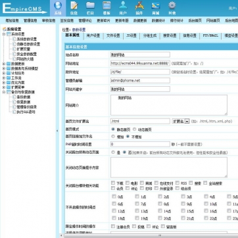
Task: Switch to the 信息设置 tab
Action: [x=190, y=36]
